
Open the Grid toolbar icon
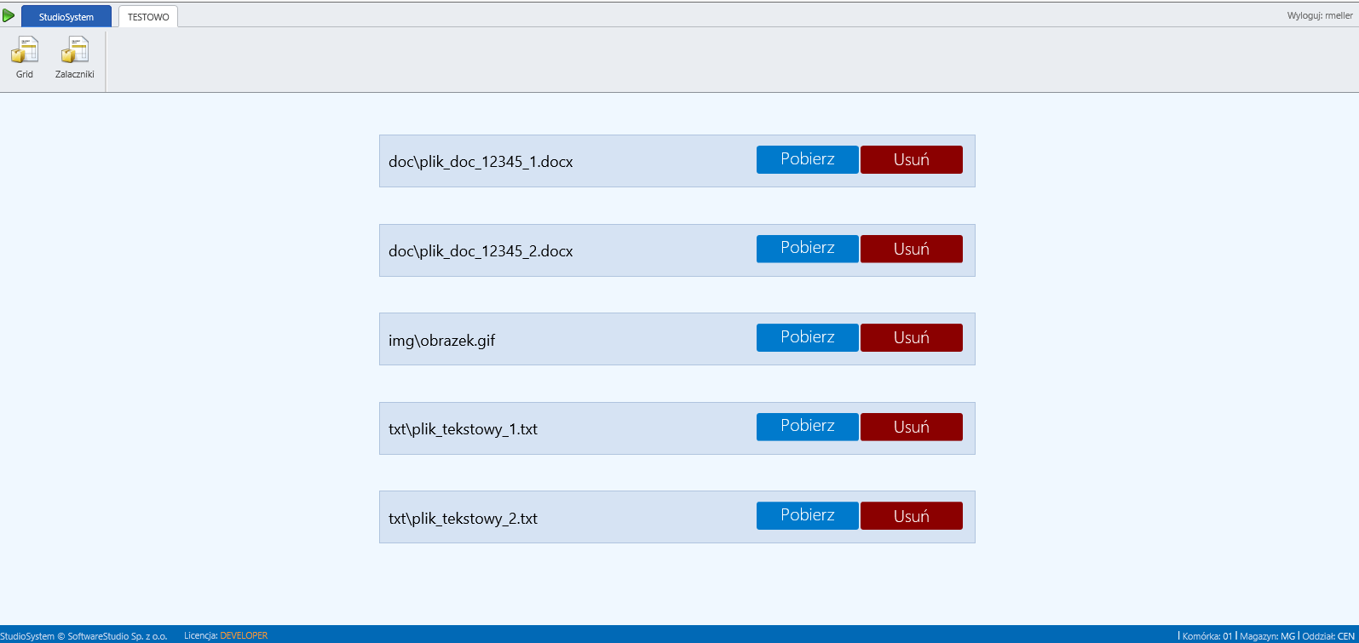point(25,58)
